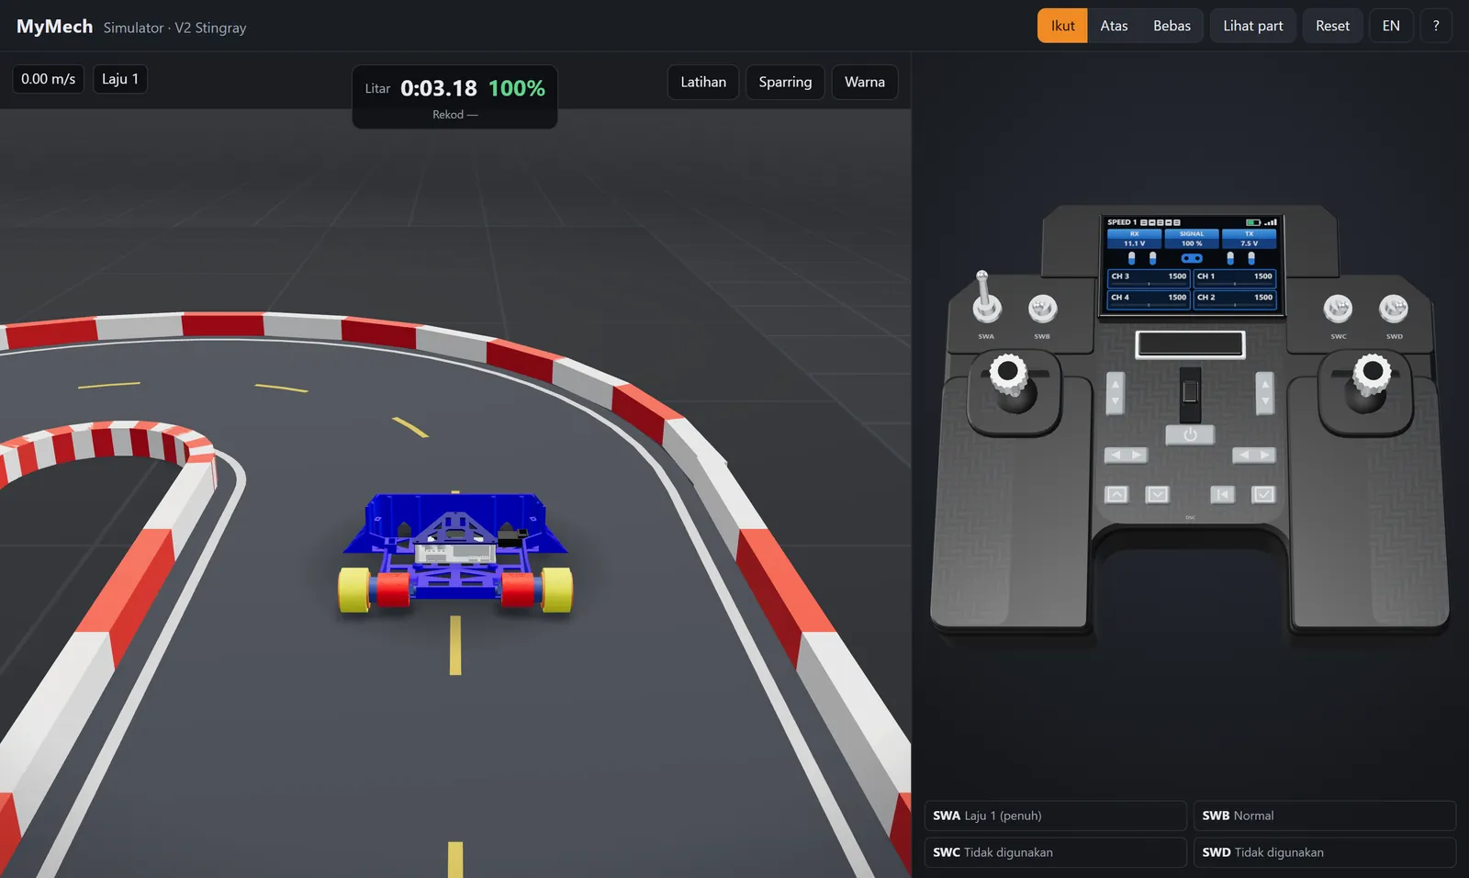The image size is (1469, 878).
Task: Switch to Bebas camera view
Action: tap(1172, 26)
